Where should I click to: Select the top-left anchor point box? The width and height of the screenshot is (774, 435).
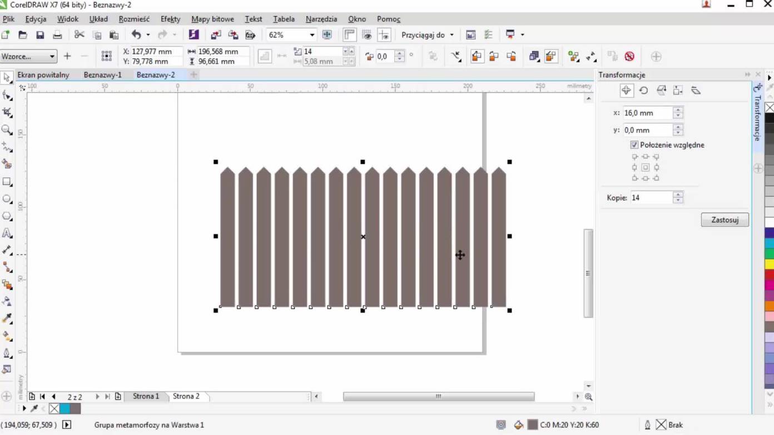coord(635,157)
